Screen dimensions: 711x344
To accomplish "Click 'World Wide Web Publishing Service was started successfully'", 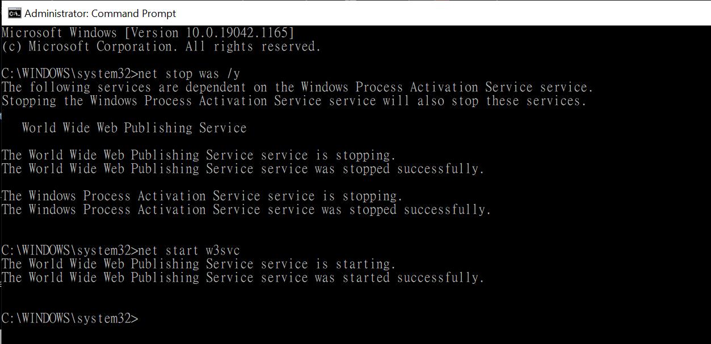I will (x=243, y=278).
